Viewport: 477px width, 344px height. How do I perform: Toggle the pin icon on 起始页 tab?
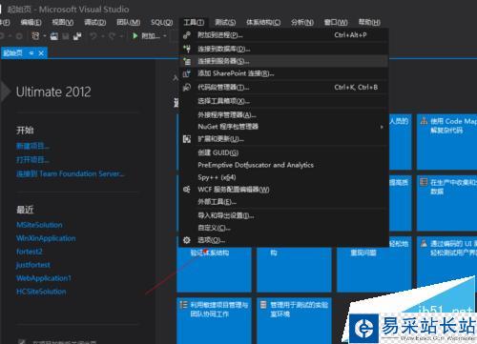[31, 53]
